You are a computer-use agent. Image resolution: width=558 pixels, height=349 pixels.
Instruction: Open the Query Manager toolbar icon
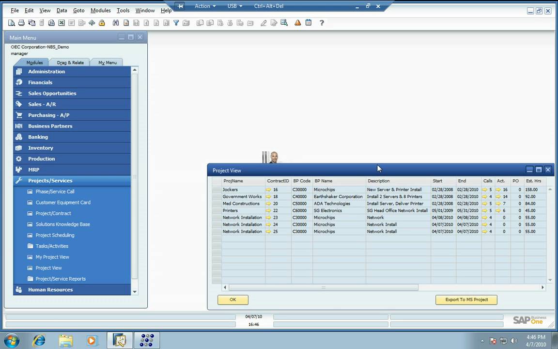pos(284,23)
